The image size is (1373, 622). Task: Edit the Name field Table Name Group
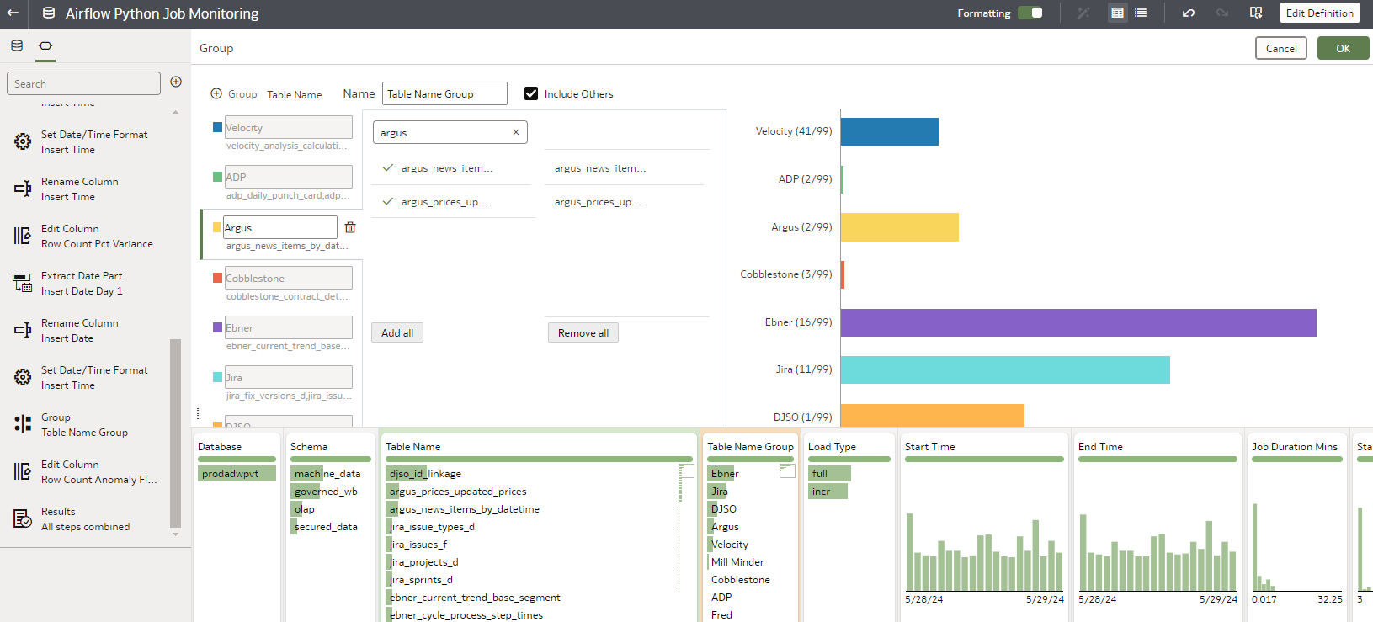coord(444,93)
